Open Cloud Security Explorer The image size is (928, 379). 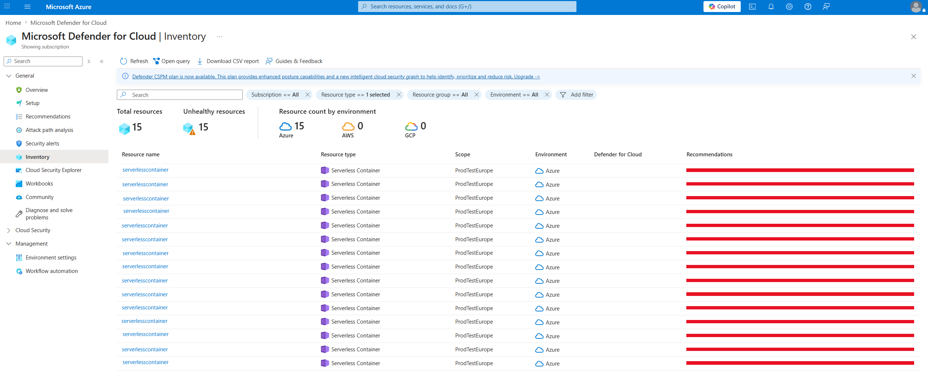pos(54,170)
